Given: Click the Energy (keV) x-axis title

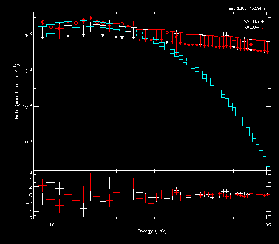Looking at the screenshot, I should coord(152,231).
